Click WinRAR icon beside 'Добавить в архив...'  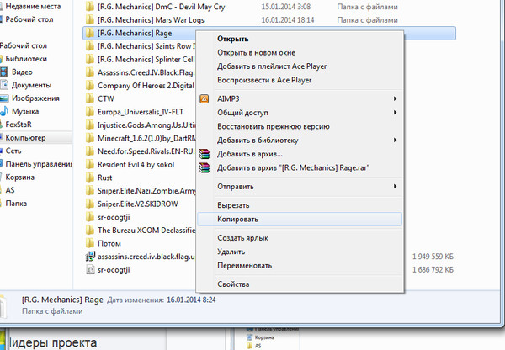click(205, 154)
